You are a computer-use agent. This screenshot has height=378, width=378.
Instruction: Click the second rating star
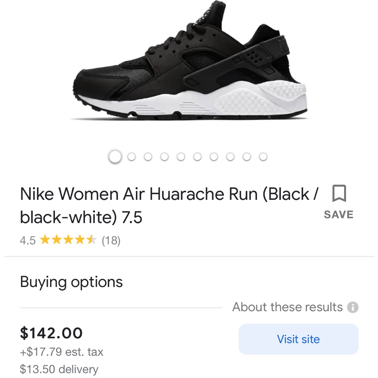pyautogui.click(x=56, y=240)
